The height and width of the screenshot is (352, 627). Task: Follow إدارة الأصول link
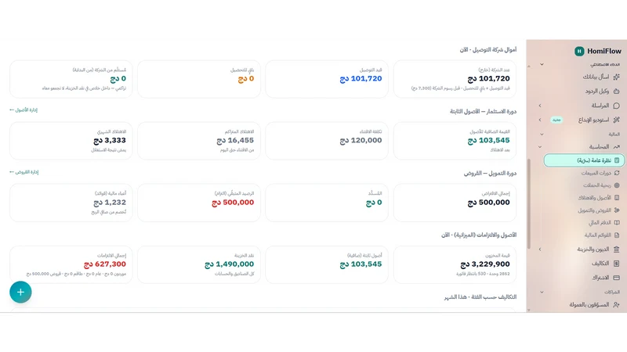[24, 110]
